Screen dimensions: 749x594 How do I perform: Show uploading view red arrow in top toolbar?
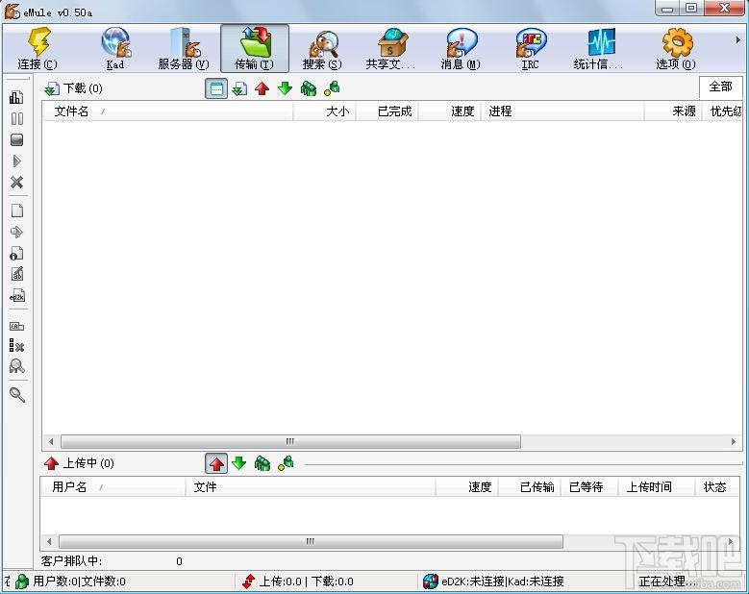click(262, 88)
